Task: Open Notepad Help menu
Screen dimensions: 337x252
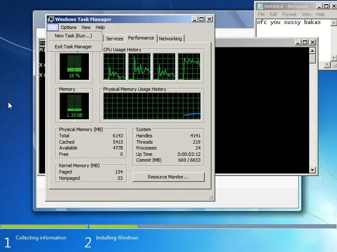Action: 320,14
